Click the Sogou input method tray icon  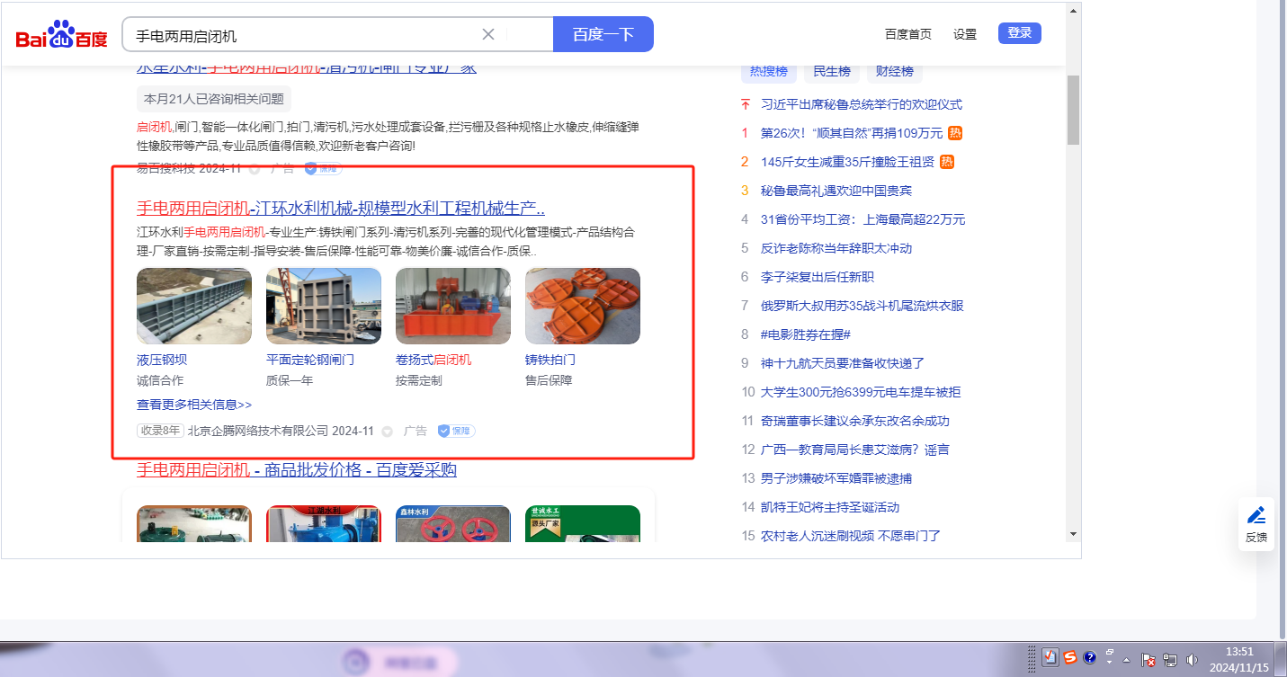click(x=1069, y=657)
